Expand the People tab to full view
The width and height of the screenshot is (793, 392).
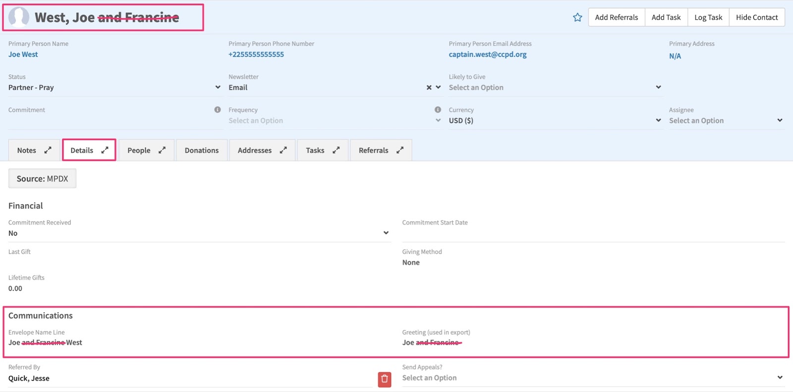[x=162, y=150]
